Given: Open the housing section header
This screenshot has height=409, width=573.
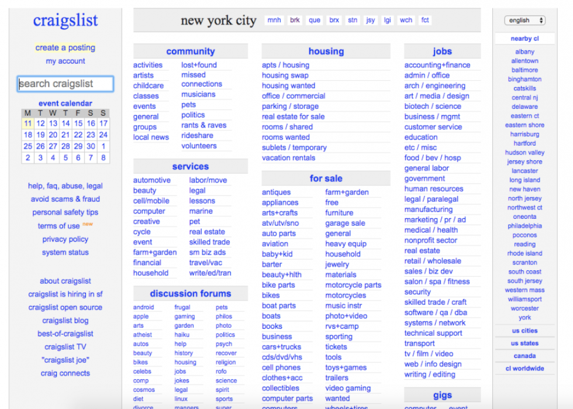Looking at the screenshot, I should tap(326, 51).
